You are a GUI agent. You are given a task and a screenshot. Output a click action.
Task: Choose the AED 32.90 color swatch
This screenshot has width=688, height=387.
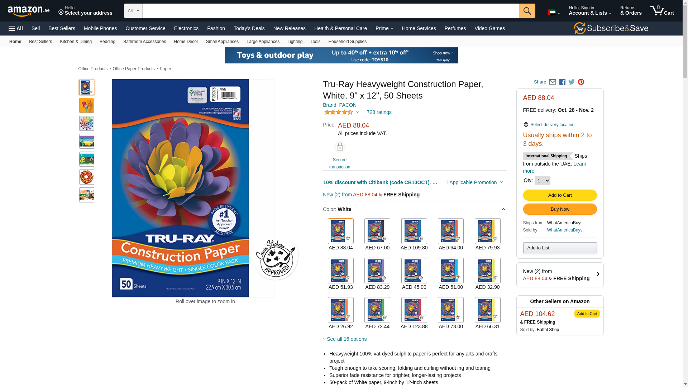pyautogui.click(x=487, y=274)
